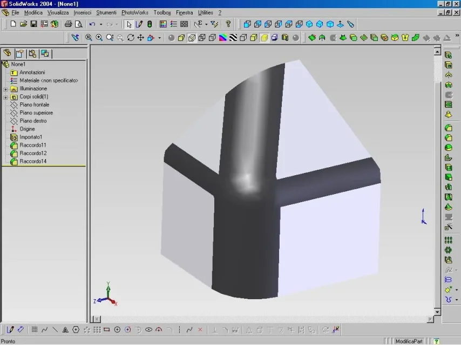Show more Features toolbar buttons via the chevron
Viewport: 461px width, 345px height.
click(x=457, y=36)
